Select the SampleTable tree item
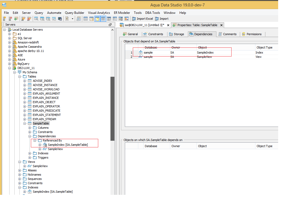Image resolution: width=288 pixels, height=218 pixels. pyautogui.click(x=41, y=123)
